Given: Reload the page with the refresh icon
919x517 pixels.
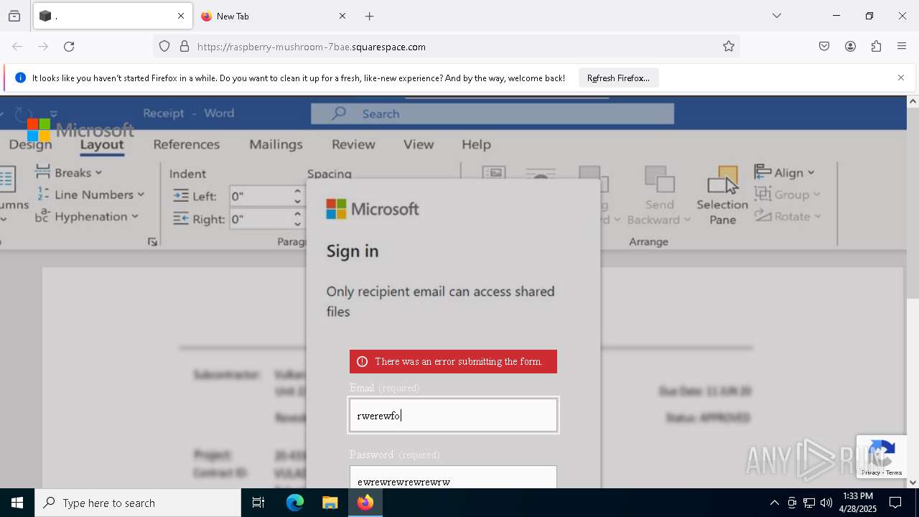Looking at the screenshot, I should click(69, 47).
